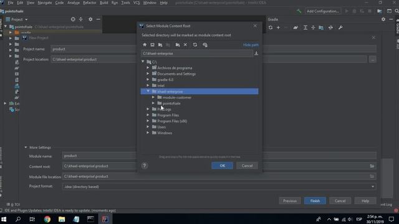The height and width of the screenshot is (224, 399).
Task: Open Gradle panel gear options
Action: tap(383, 19)
